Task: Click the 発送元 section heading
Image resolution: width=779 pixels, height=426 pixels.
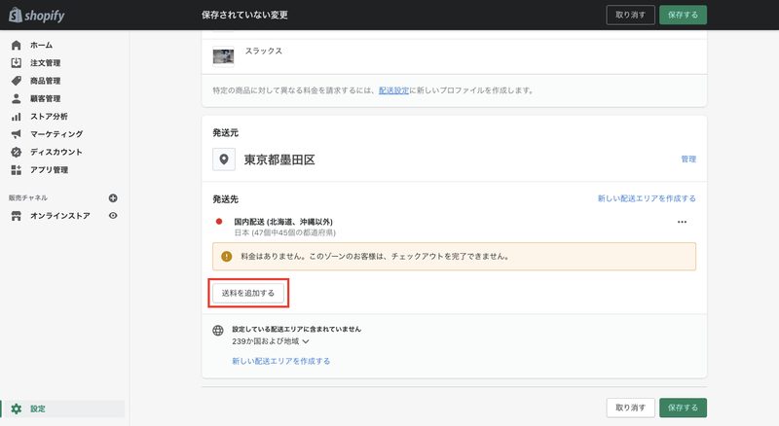Action: [226, 132]
